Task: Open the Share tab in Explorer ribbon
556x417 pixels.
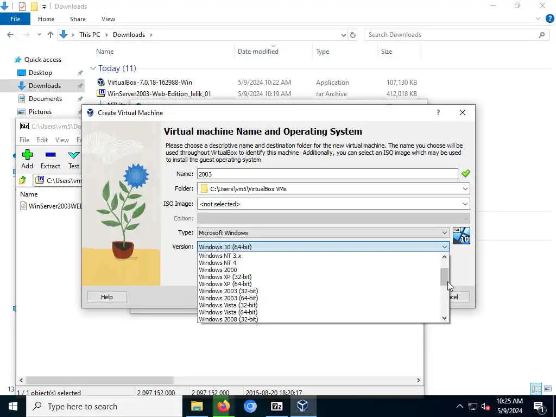Action: [x=78, y=19]
